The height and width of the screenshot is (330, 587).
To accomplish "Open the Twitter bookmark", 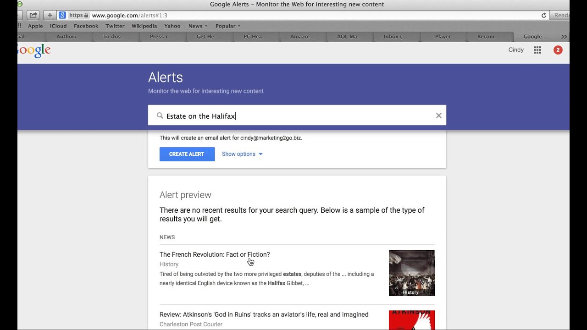I will pyautogui.click(x=115, y=26).
